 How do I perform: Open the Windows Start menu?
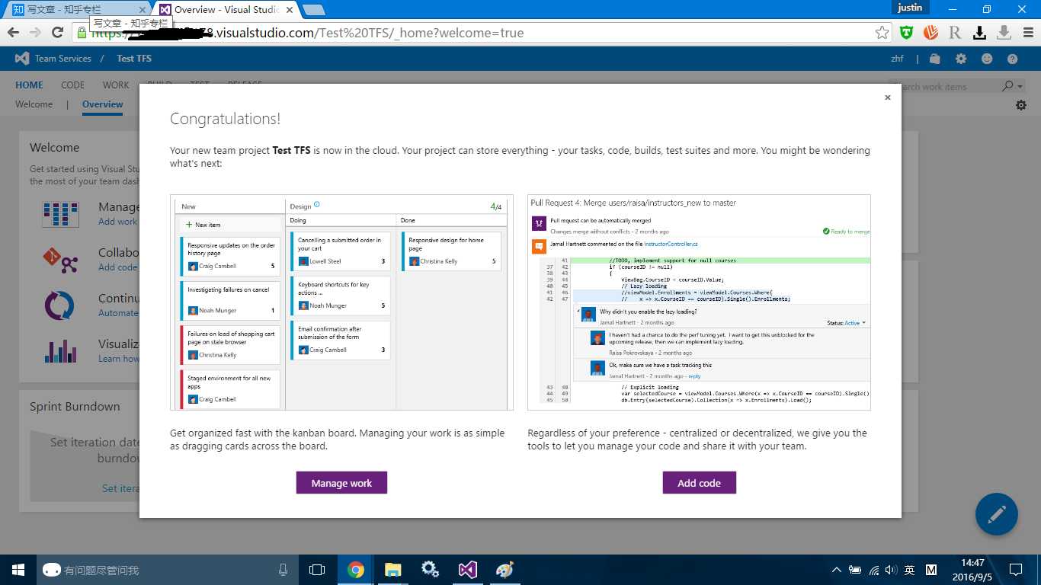click(18, 570)
